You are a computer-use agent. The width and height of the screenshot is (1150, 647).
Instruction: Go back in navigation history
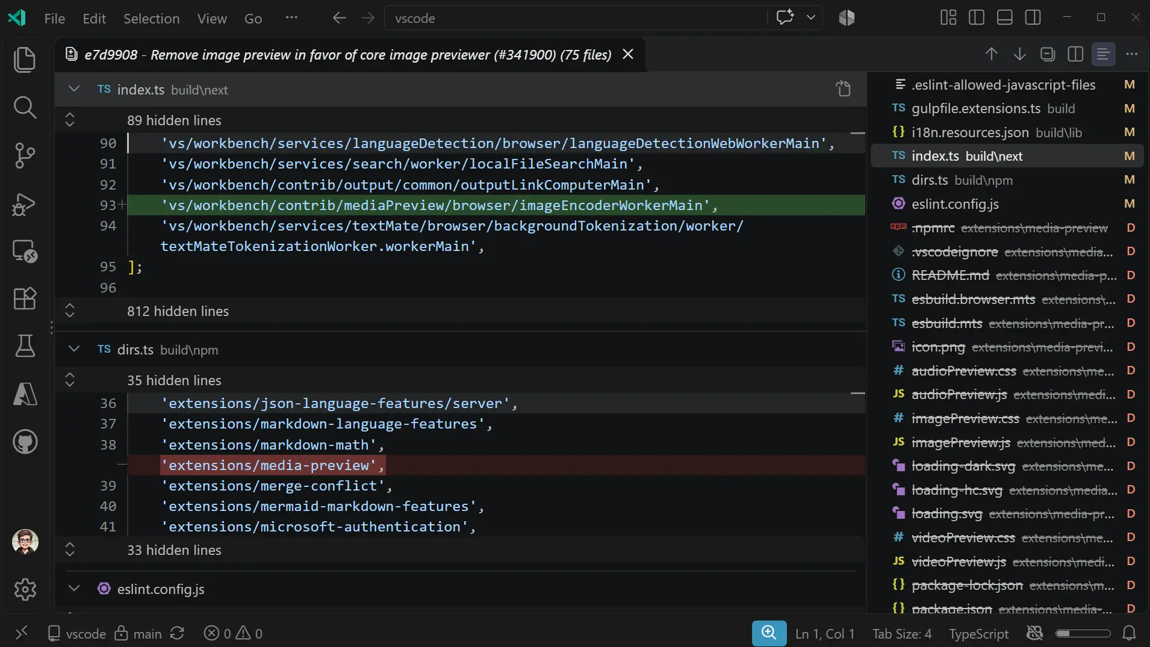point(340,17)
